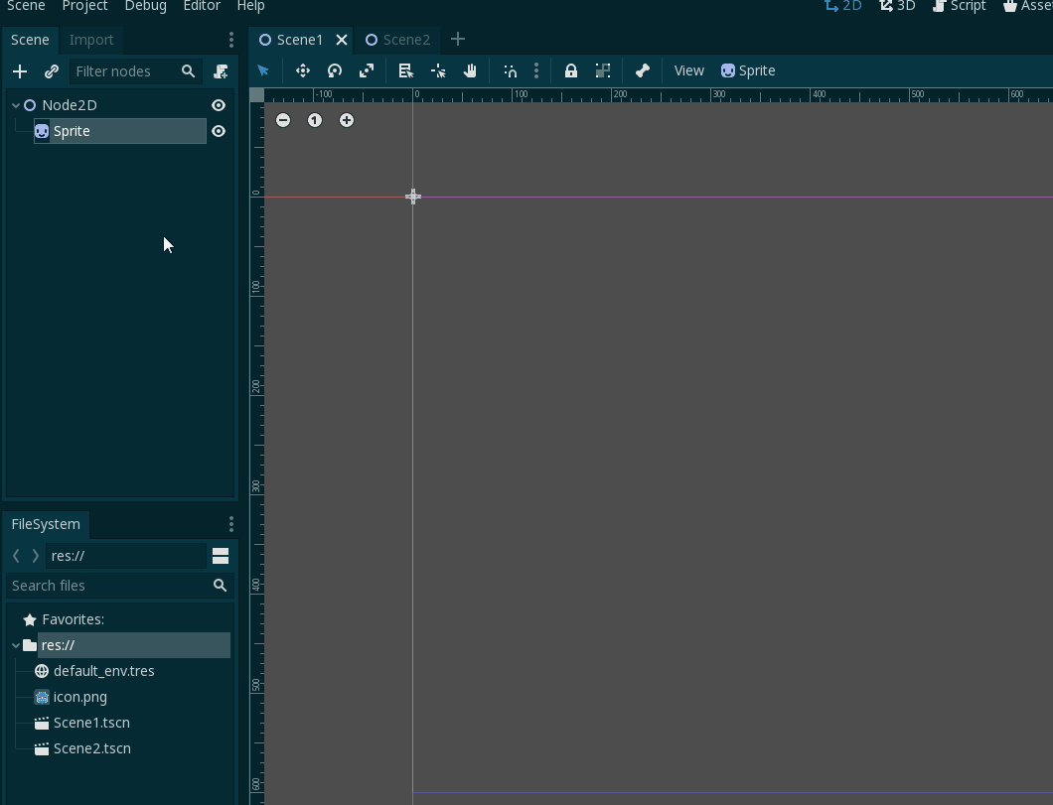Image resolution: width=1053 pixels, height=805 pixels.
Task: Switch to the Scene2 tab
Action: [x=397, y=40]
